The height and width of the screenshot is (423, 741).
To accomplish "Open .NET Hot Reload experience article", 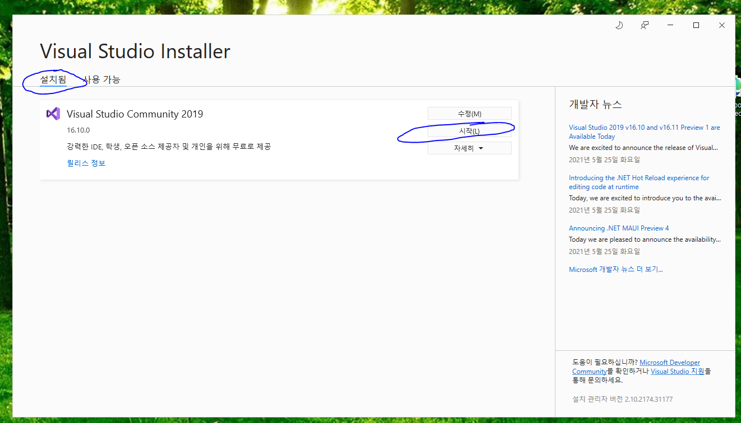I will [639, 182].
